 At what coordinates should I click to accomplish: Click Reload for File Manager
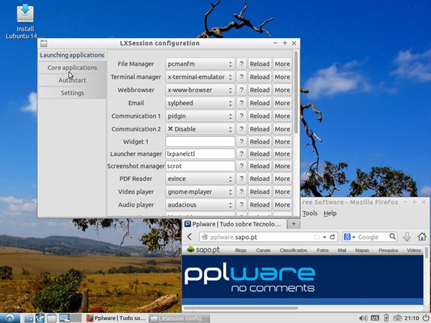pos(260,64)
